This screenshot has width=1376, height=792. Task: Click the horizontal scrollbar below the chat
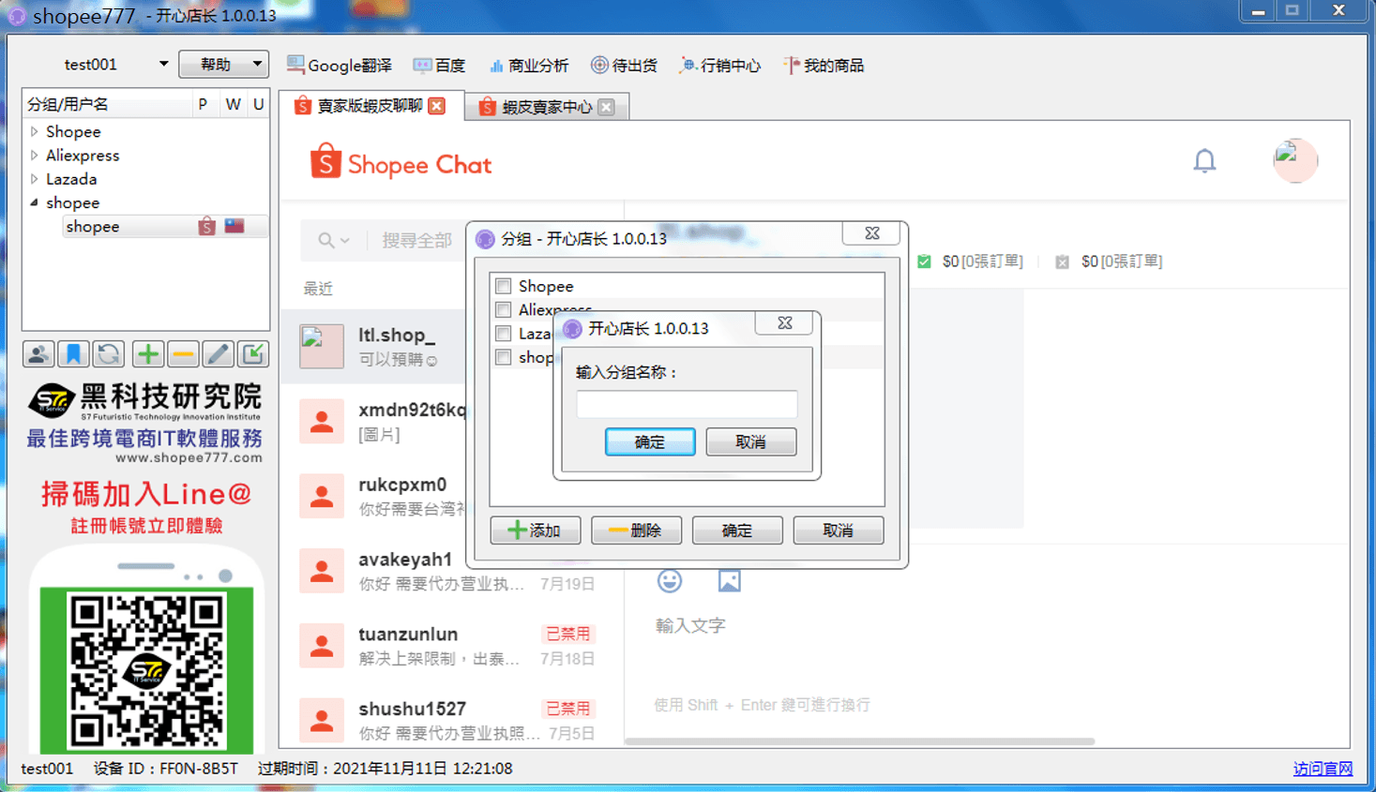[x=859, y=741]
